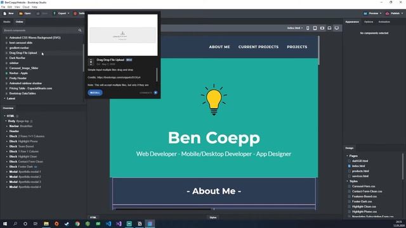Screen dimensions: 406x228
Task: Click the Save disk toolbar icon
Action: [38, 13]
